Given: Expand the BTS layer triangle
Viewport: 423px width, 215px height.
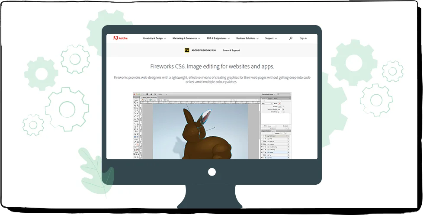Looking at the screenshot, I should [266, 139].
